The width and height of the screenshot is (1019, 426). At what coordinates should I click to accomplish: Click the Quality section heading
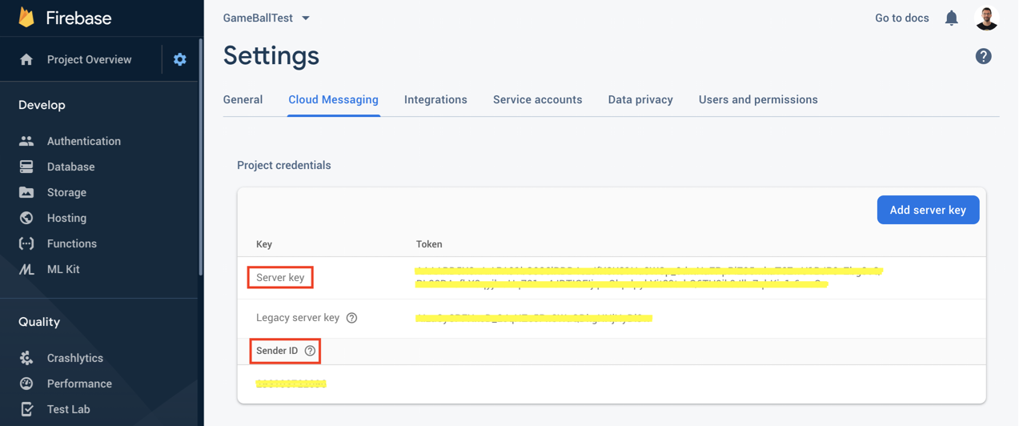[x=39, y=322]
